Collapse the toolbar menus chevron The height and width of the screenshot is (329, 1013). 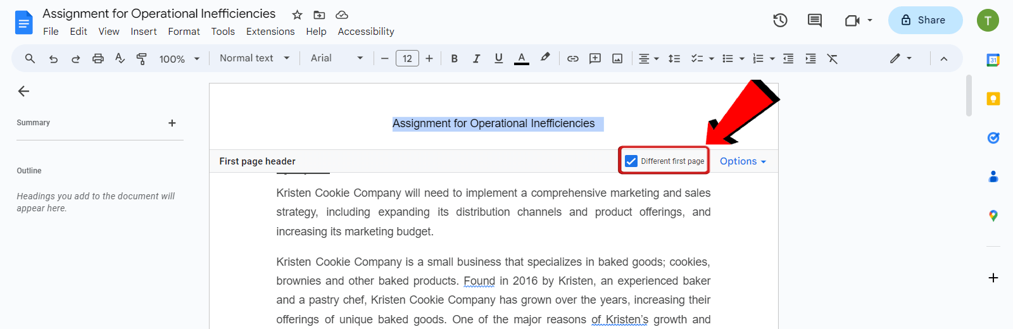[943, 58]
